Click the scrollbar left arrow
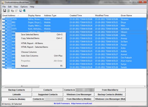This screenshot has height=107, width=148. point(3,86)
